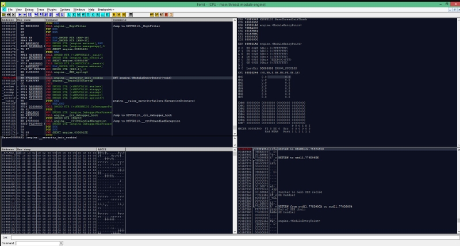
Task: Select 'RETURN to ntdll' stack line
Action: (x=298, y=157)
